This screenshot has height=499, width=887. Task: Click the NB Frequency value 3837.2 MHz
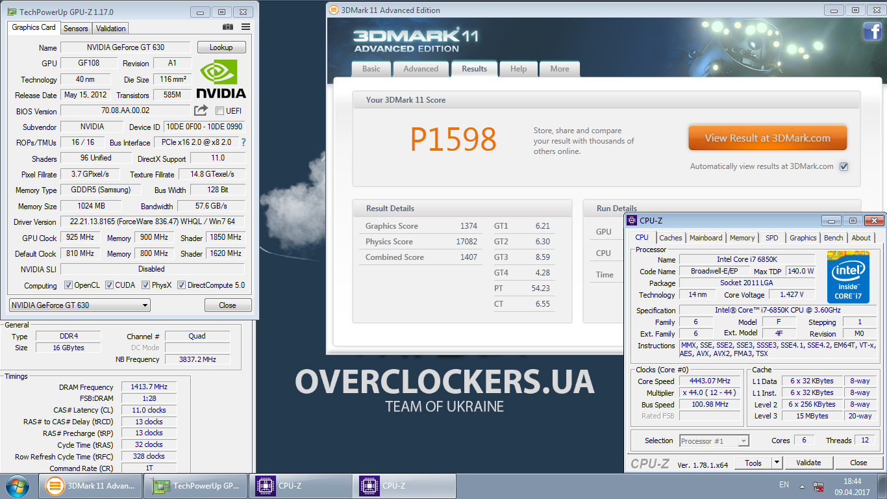197,359
